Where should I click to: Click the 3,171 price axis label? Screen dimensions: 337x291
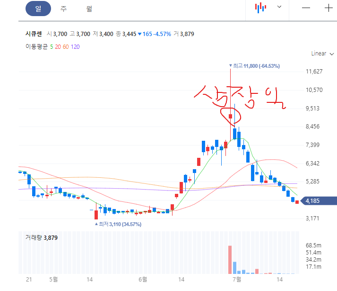pyautogui.click(x=313, y=218)
